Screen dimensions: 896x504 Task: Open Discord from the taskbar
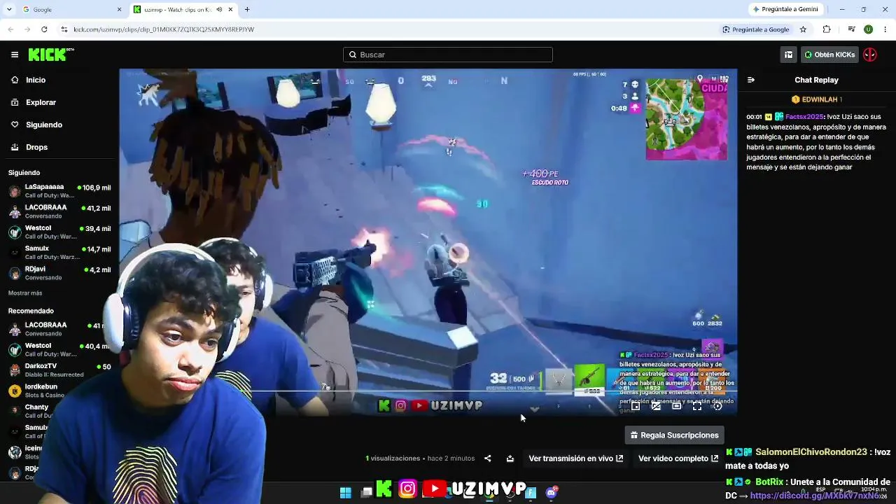point(552,493)
